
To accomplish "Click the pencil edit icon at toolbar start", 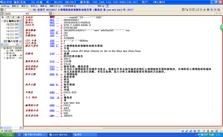I will tap(183, 10).
